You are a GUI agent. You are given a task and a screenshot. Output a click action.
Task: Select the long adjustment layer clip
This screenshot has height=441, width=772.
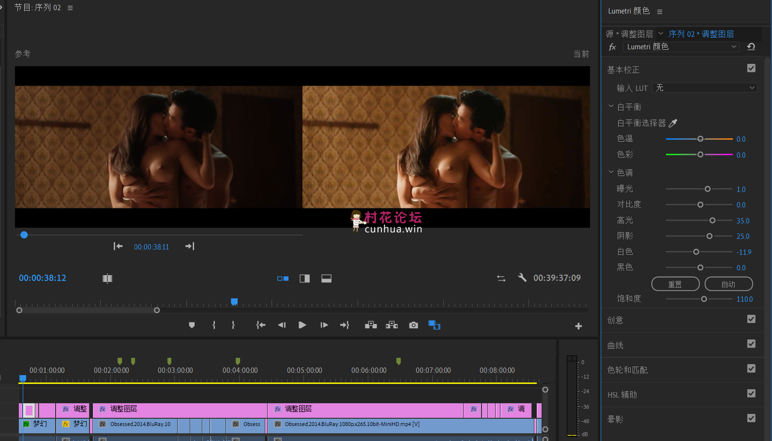pos(365,410)
